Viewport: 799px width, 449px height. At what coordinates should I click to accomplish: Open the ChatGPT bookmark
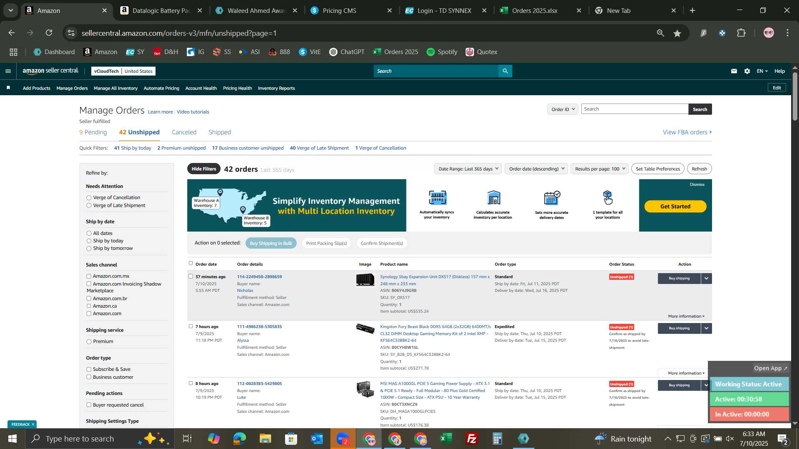click(347, 52)
